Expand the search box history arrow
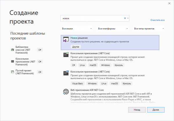Screen dimensions: 174x121 pyautogui.click(x=128, y=18)
